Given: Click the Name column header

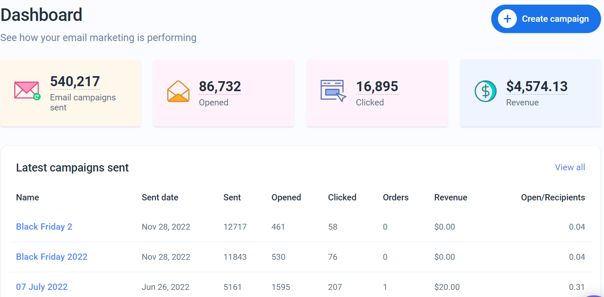Looking at the screenshot, I should pyautogui.click(x=28, y=197).
